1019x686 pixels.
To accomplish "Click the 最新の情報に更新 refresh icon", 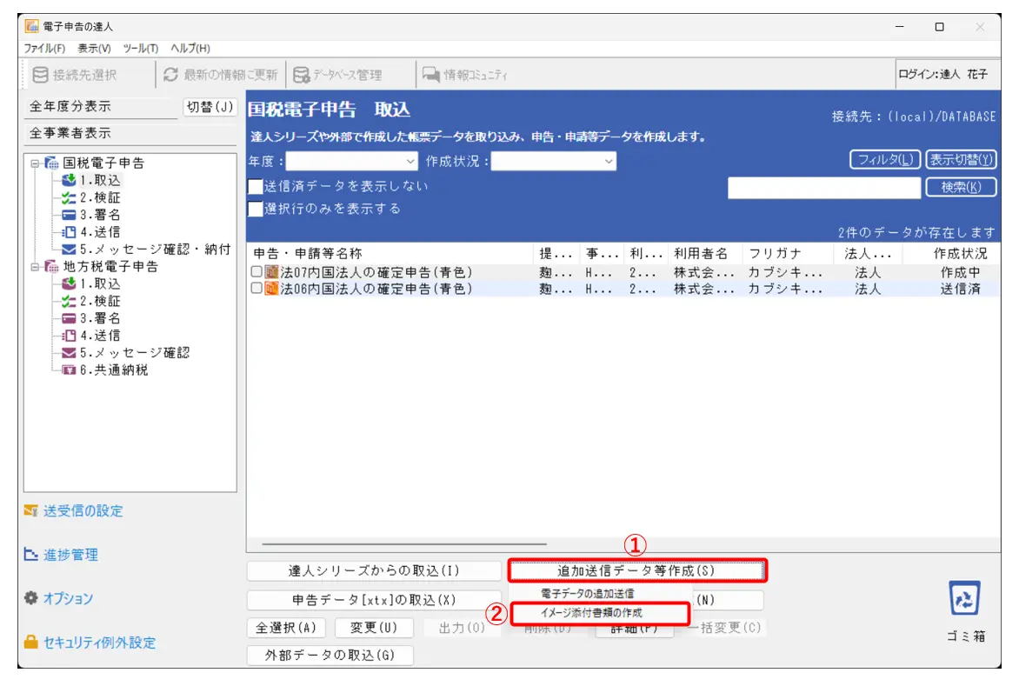I will (170, 75).
